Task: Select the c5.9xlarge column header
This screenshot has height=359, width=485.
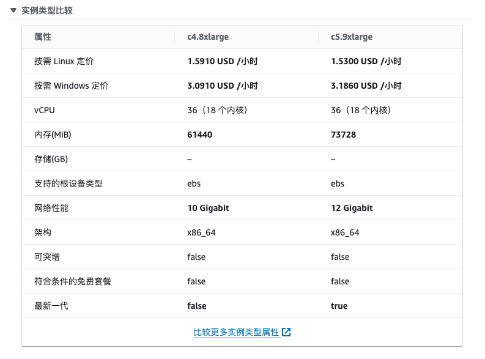Action: pyautogui.click(x=352, y=37)
